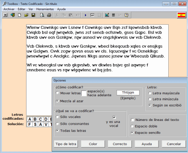This screenshot has width=188, height=153.
Task: Open help with the question mark icon
Action: pyautogui.click(x=126, y=15)
